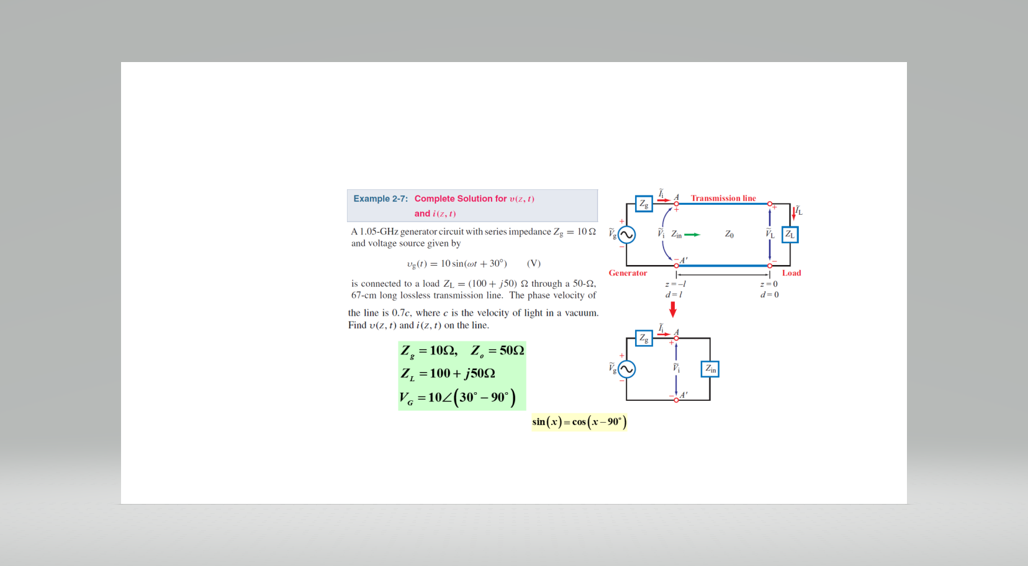The image size is (1028, 566).
Task: Select the node terminal at A' bottom circuit
Action: click(x=676, y=400)
